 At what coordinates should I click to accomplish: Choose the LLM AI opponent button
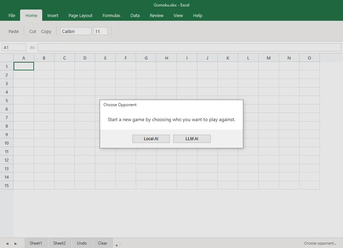coord(192,139)
